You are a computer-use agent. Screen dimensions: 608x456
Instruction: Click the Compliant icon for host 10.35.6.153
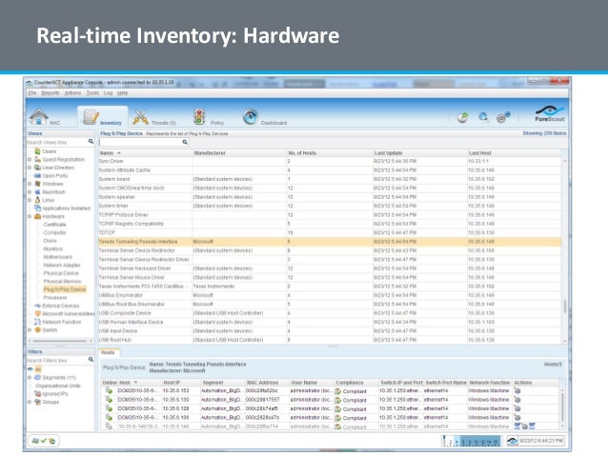(x=337, y=391)
